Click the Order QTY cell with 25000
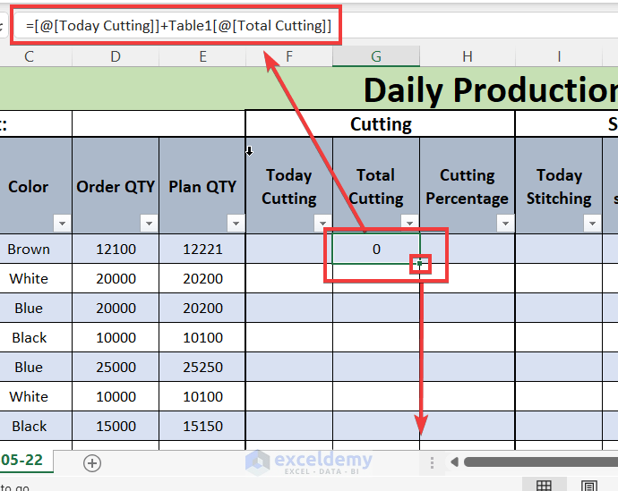 tap(116, 367)
